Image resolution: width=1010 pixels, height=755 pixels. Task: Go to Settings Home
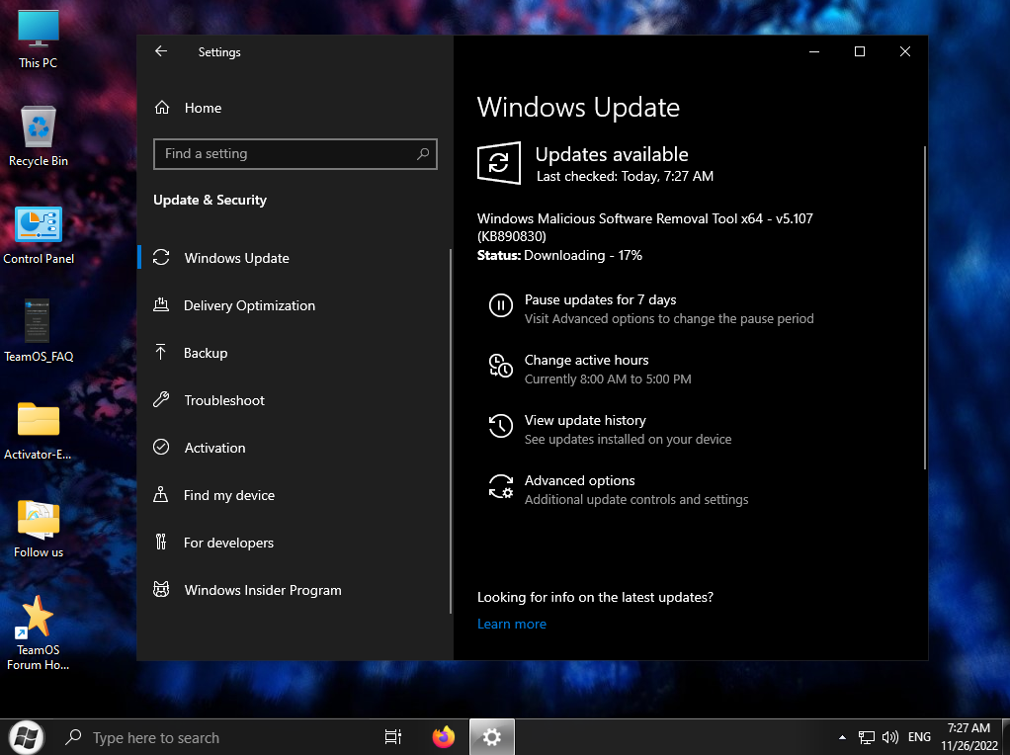pos(203,108)
